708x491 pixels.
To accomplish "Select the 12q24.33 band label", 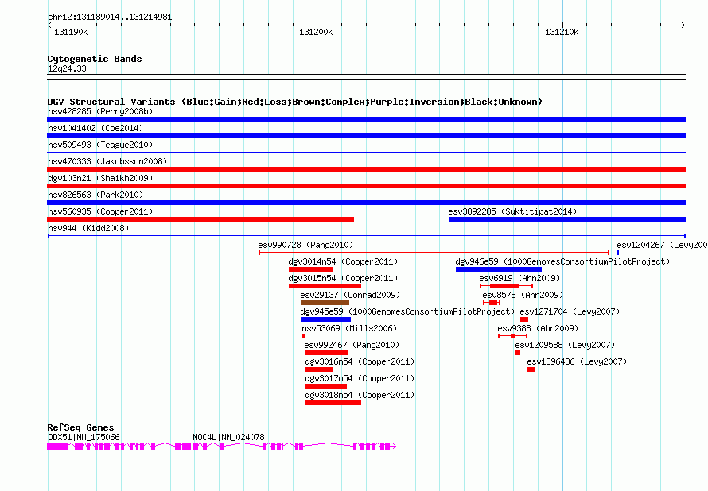I will pyautogui.click(x=67, y=68).
